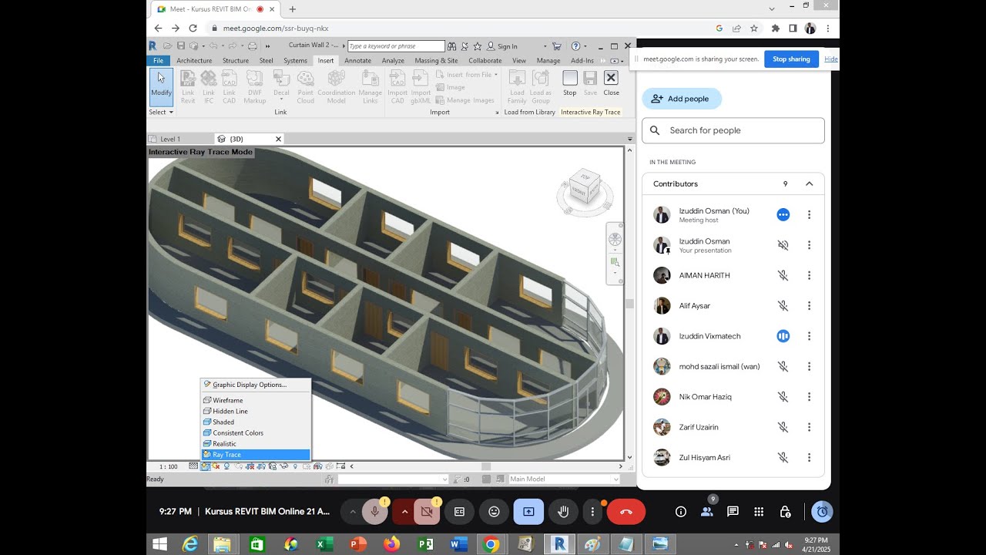Screen dimensions: 986x555
Task: Toggle mute for AIMAN HARITH
Action: 783,275
